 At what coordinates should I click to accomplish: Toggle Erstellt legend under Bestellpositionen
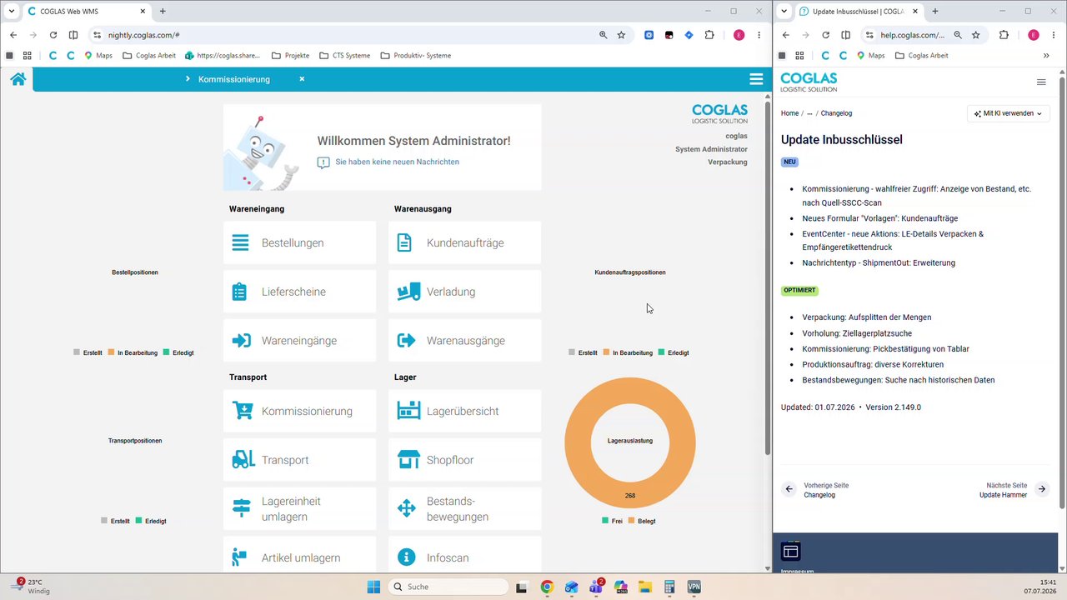(88, 352)
